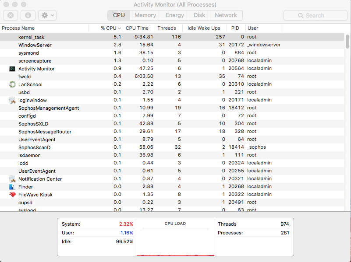The image size is (351, 262).
Task: Click the _windowserver user cell
Action: [x=264, y=45]
